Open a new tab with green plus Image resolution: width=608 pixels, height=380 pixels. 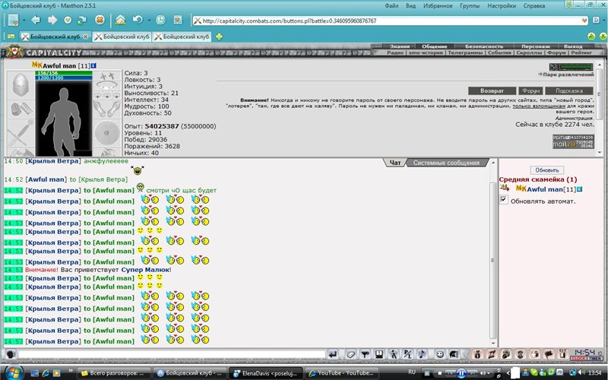pyautogui.click(x=219, y=36)
